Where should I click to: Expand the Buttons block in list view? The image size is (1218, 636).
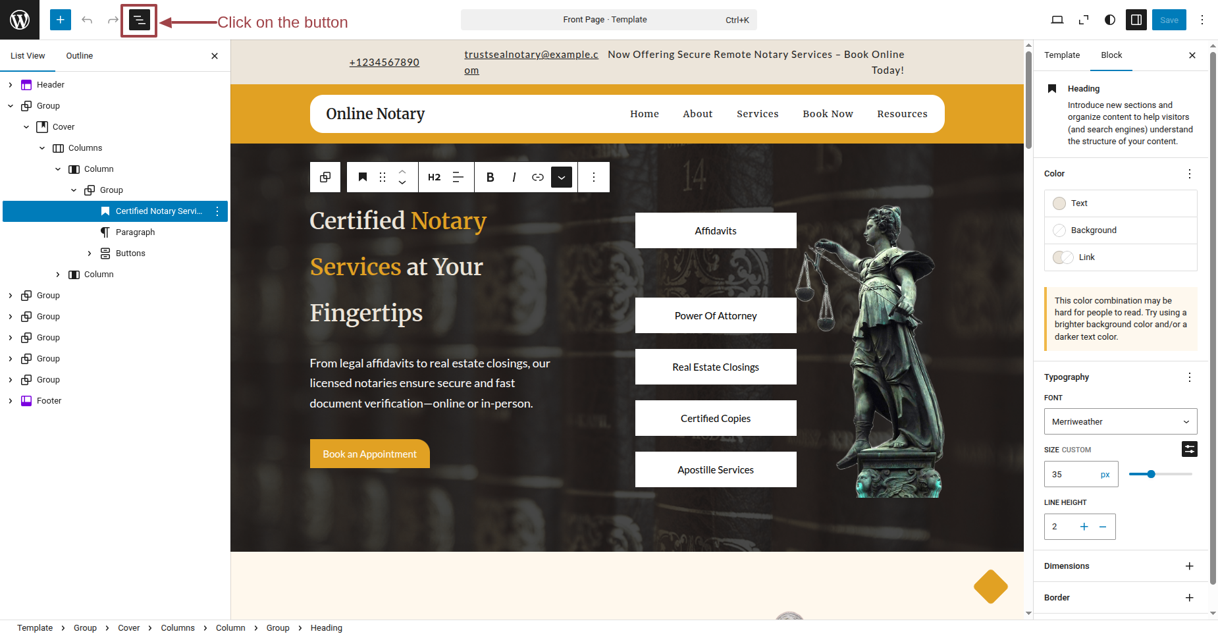pyautogui.click(x=90, y=253)
